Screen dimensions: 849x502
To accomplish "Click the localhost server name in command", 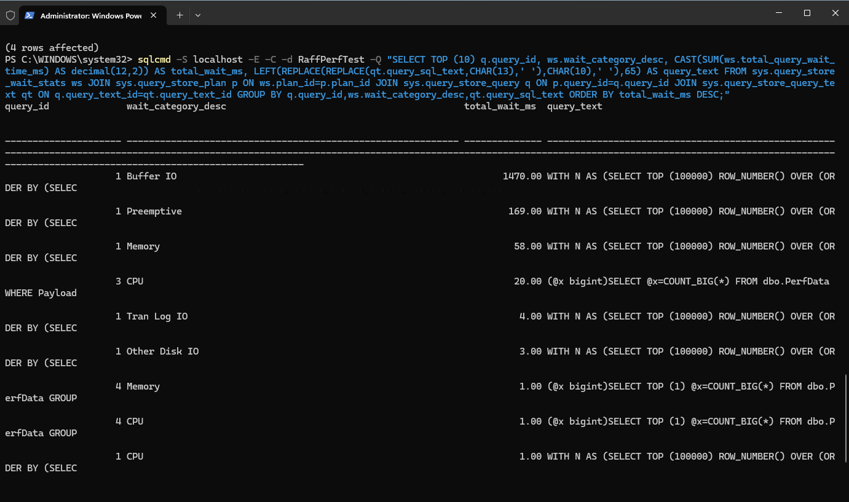I will click(218, 60).
